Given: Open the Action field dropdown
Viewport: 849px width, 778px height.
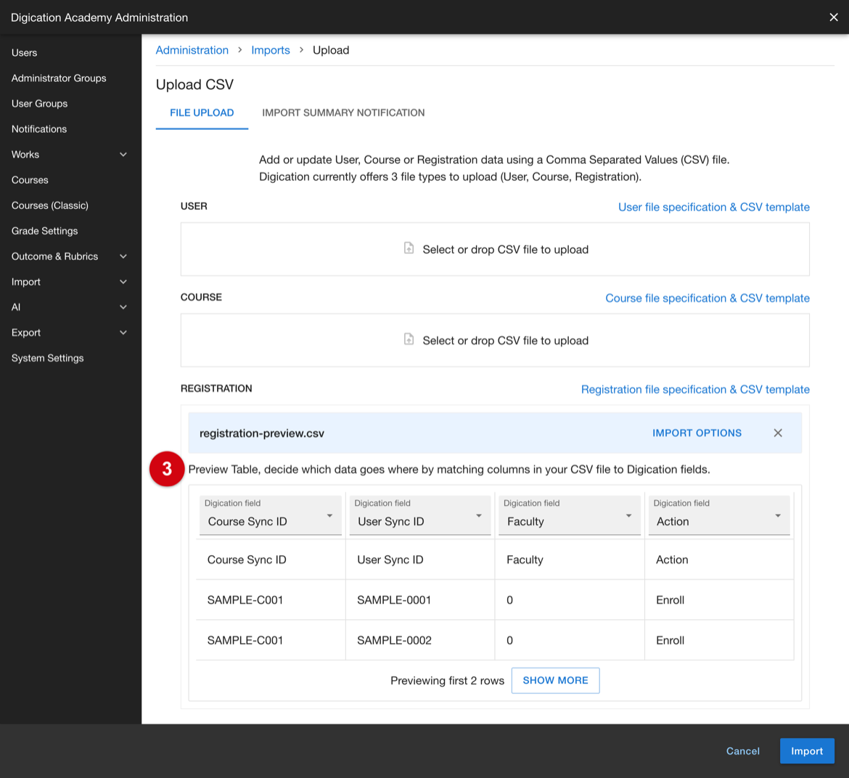Looking at the screenshot, I should [x=719, y=515].
